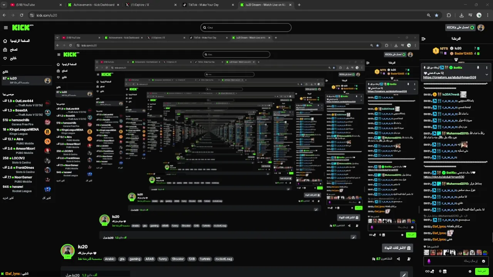Unpin the pinned BotRix message

478,68
